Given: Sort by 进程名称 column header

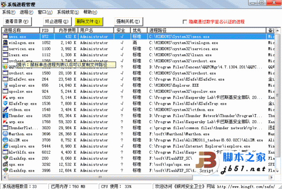Looking at the screenshot, I should 21,30.
